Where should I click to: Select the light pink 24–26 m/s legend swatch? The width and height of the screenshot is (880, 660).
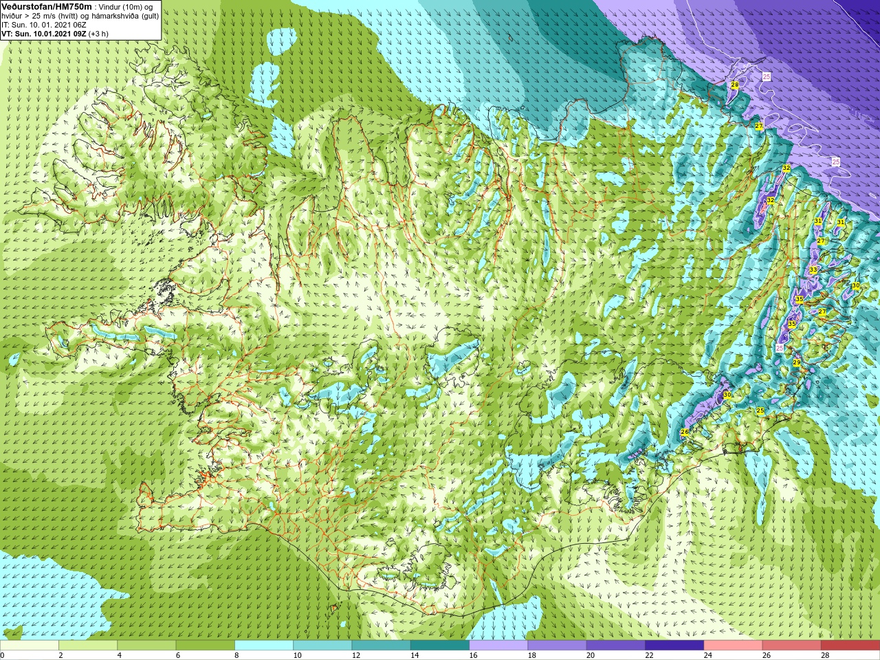[733, 646]
